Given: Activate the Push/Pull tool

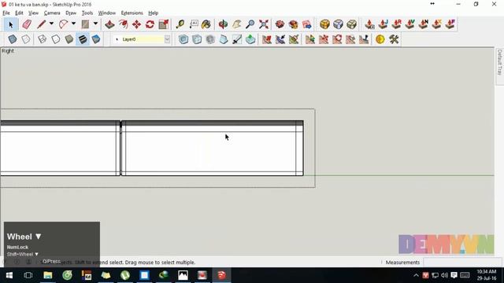Looking at the screenshot, I should (109, 24).
